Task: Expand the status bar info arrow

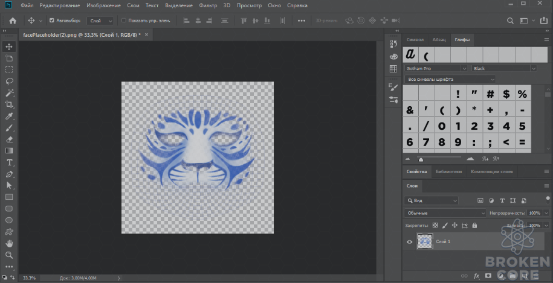Action: click(x=119, y=278)
